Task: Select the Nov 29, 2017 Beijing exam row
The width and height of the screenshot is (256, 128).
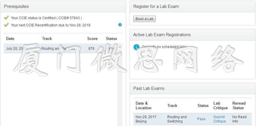Action: [192, 119]
